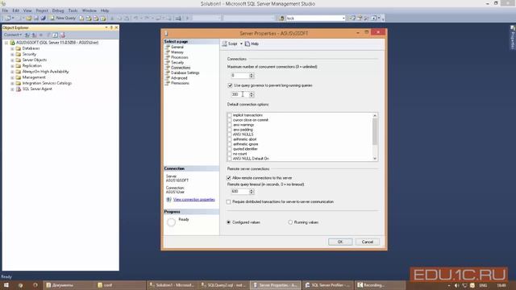The height and width of the screenshot is (290, 516).
Task: Expand the Databases tree node
Action: click(x=12, y=48)
